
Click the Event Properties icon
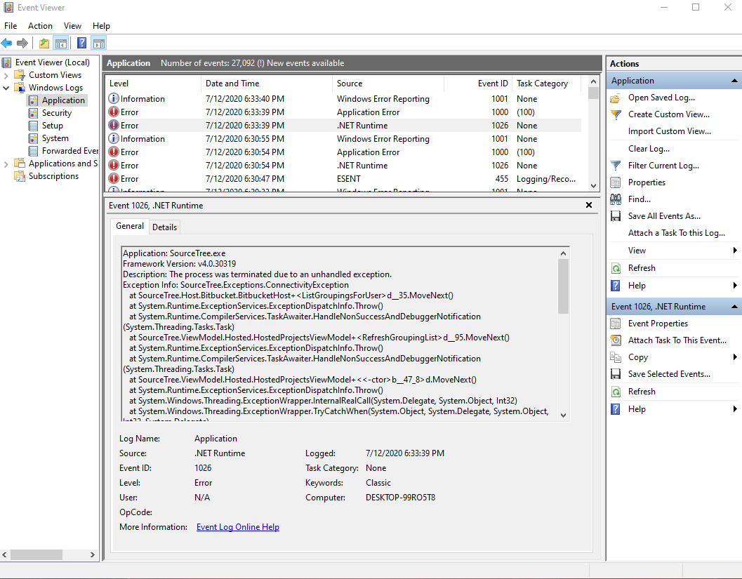click(615, 324)
